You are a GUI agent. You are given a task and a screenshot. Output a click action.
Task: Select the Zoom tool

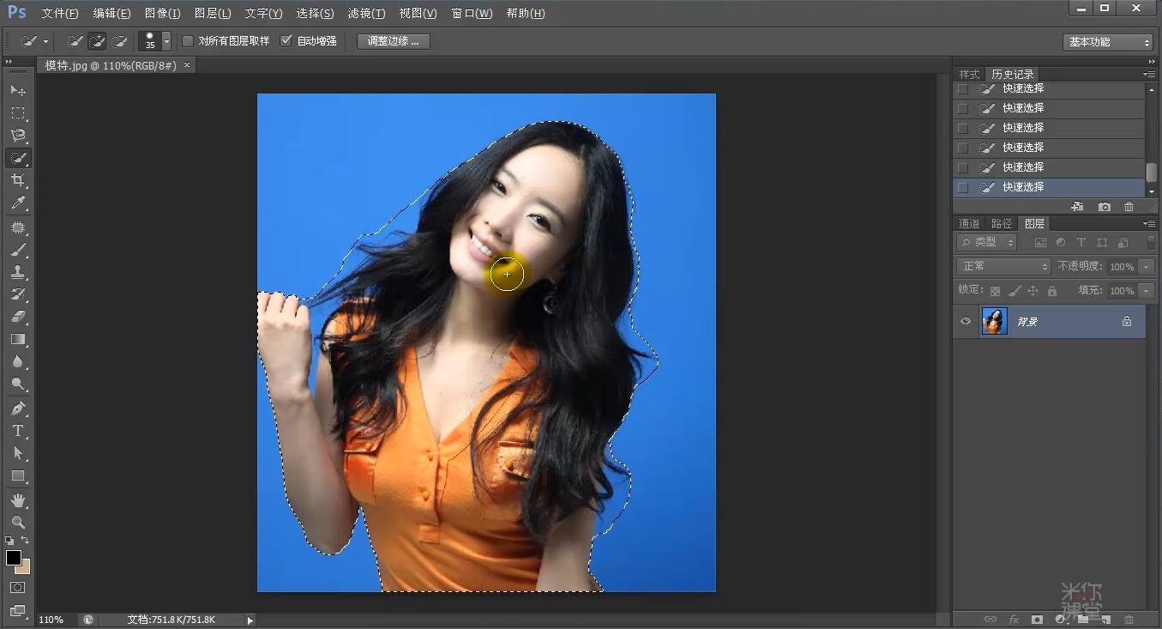[x=18, y=522]
